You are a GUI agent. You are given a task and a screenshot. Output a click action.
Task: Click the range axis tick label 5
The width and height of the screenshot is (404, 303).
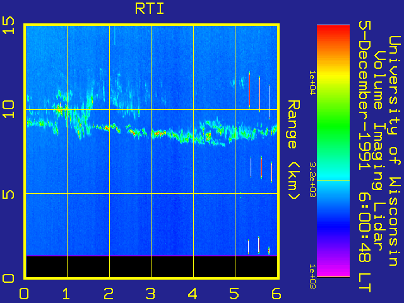[x=8, y=194]
